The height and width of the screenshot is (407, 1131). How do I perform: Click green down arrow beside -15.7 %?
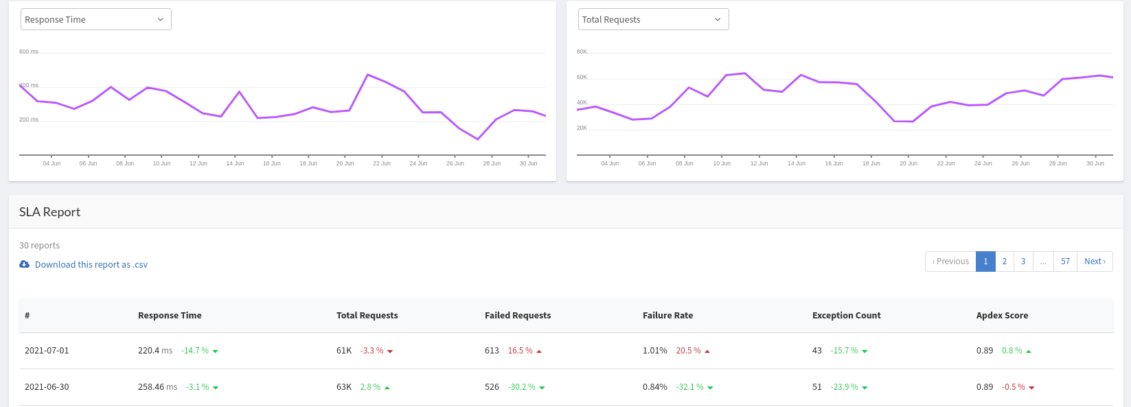point(865,351)
